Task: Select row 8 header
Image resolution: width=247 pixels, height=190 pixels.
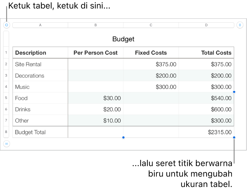Action: click(x=6, y=132)
